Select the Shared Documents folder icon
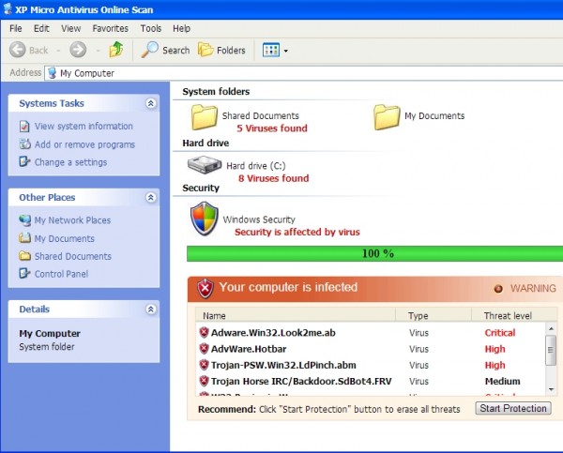The image size is (563, 453). click(205, 117)
